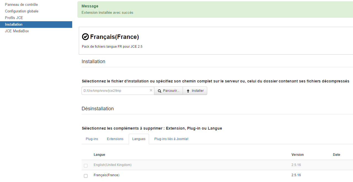The image size is (353, 182).
Task: Open Configuration globale in the sidebar
Action: click(x=21, y=11)
